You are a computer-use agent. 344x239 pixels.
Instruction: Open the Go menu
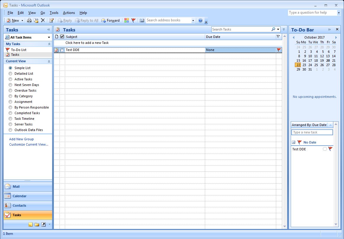coord(43,13)
